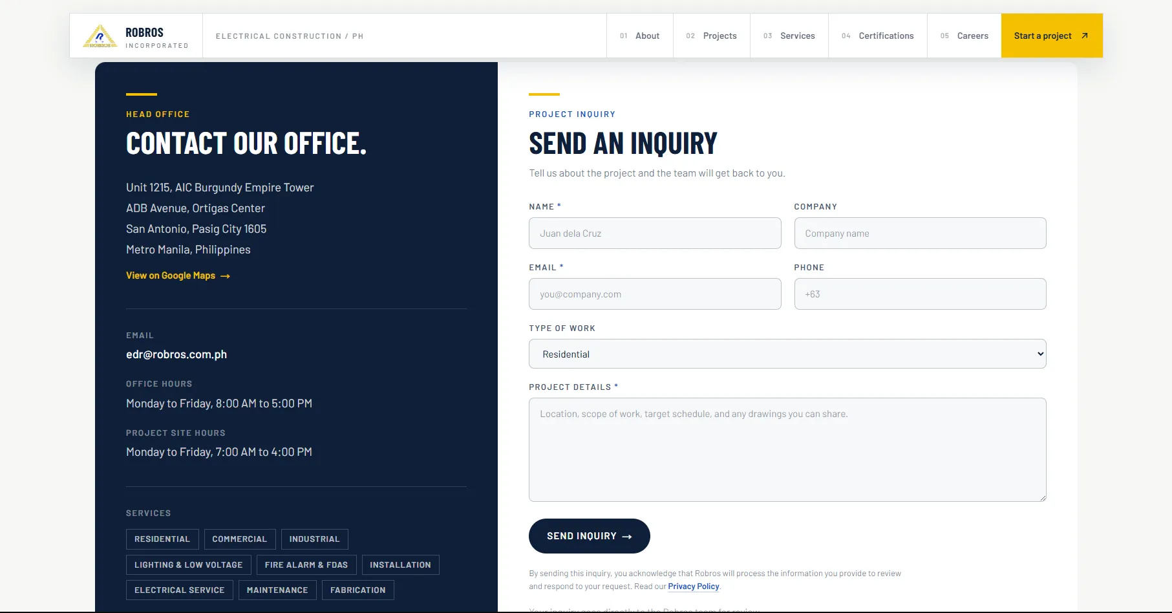Open the Privacy Policy link
Viewport: 1172px width, 613px height.
pyautogui.click(x=694, y=586)
